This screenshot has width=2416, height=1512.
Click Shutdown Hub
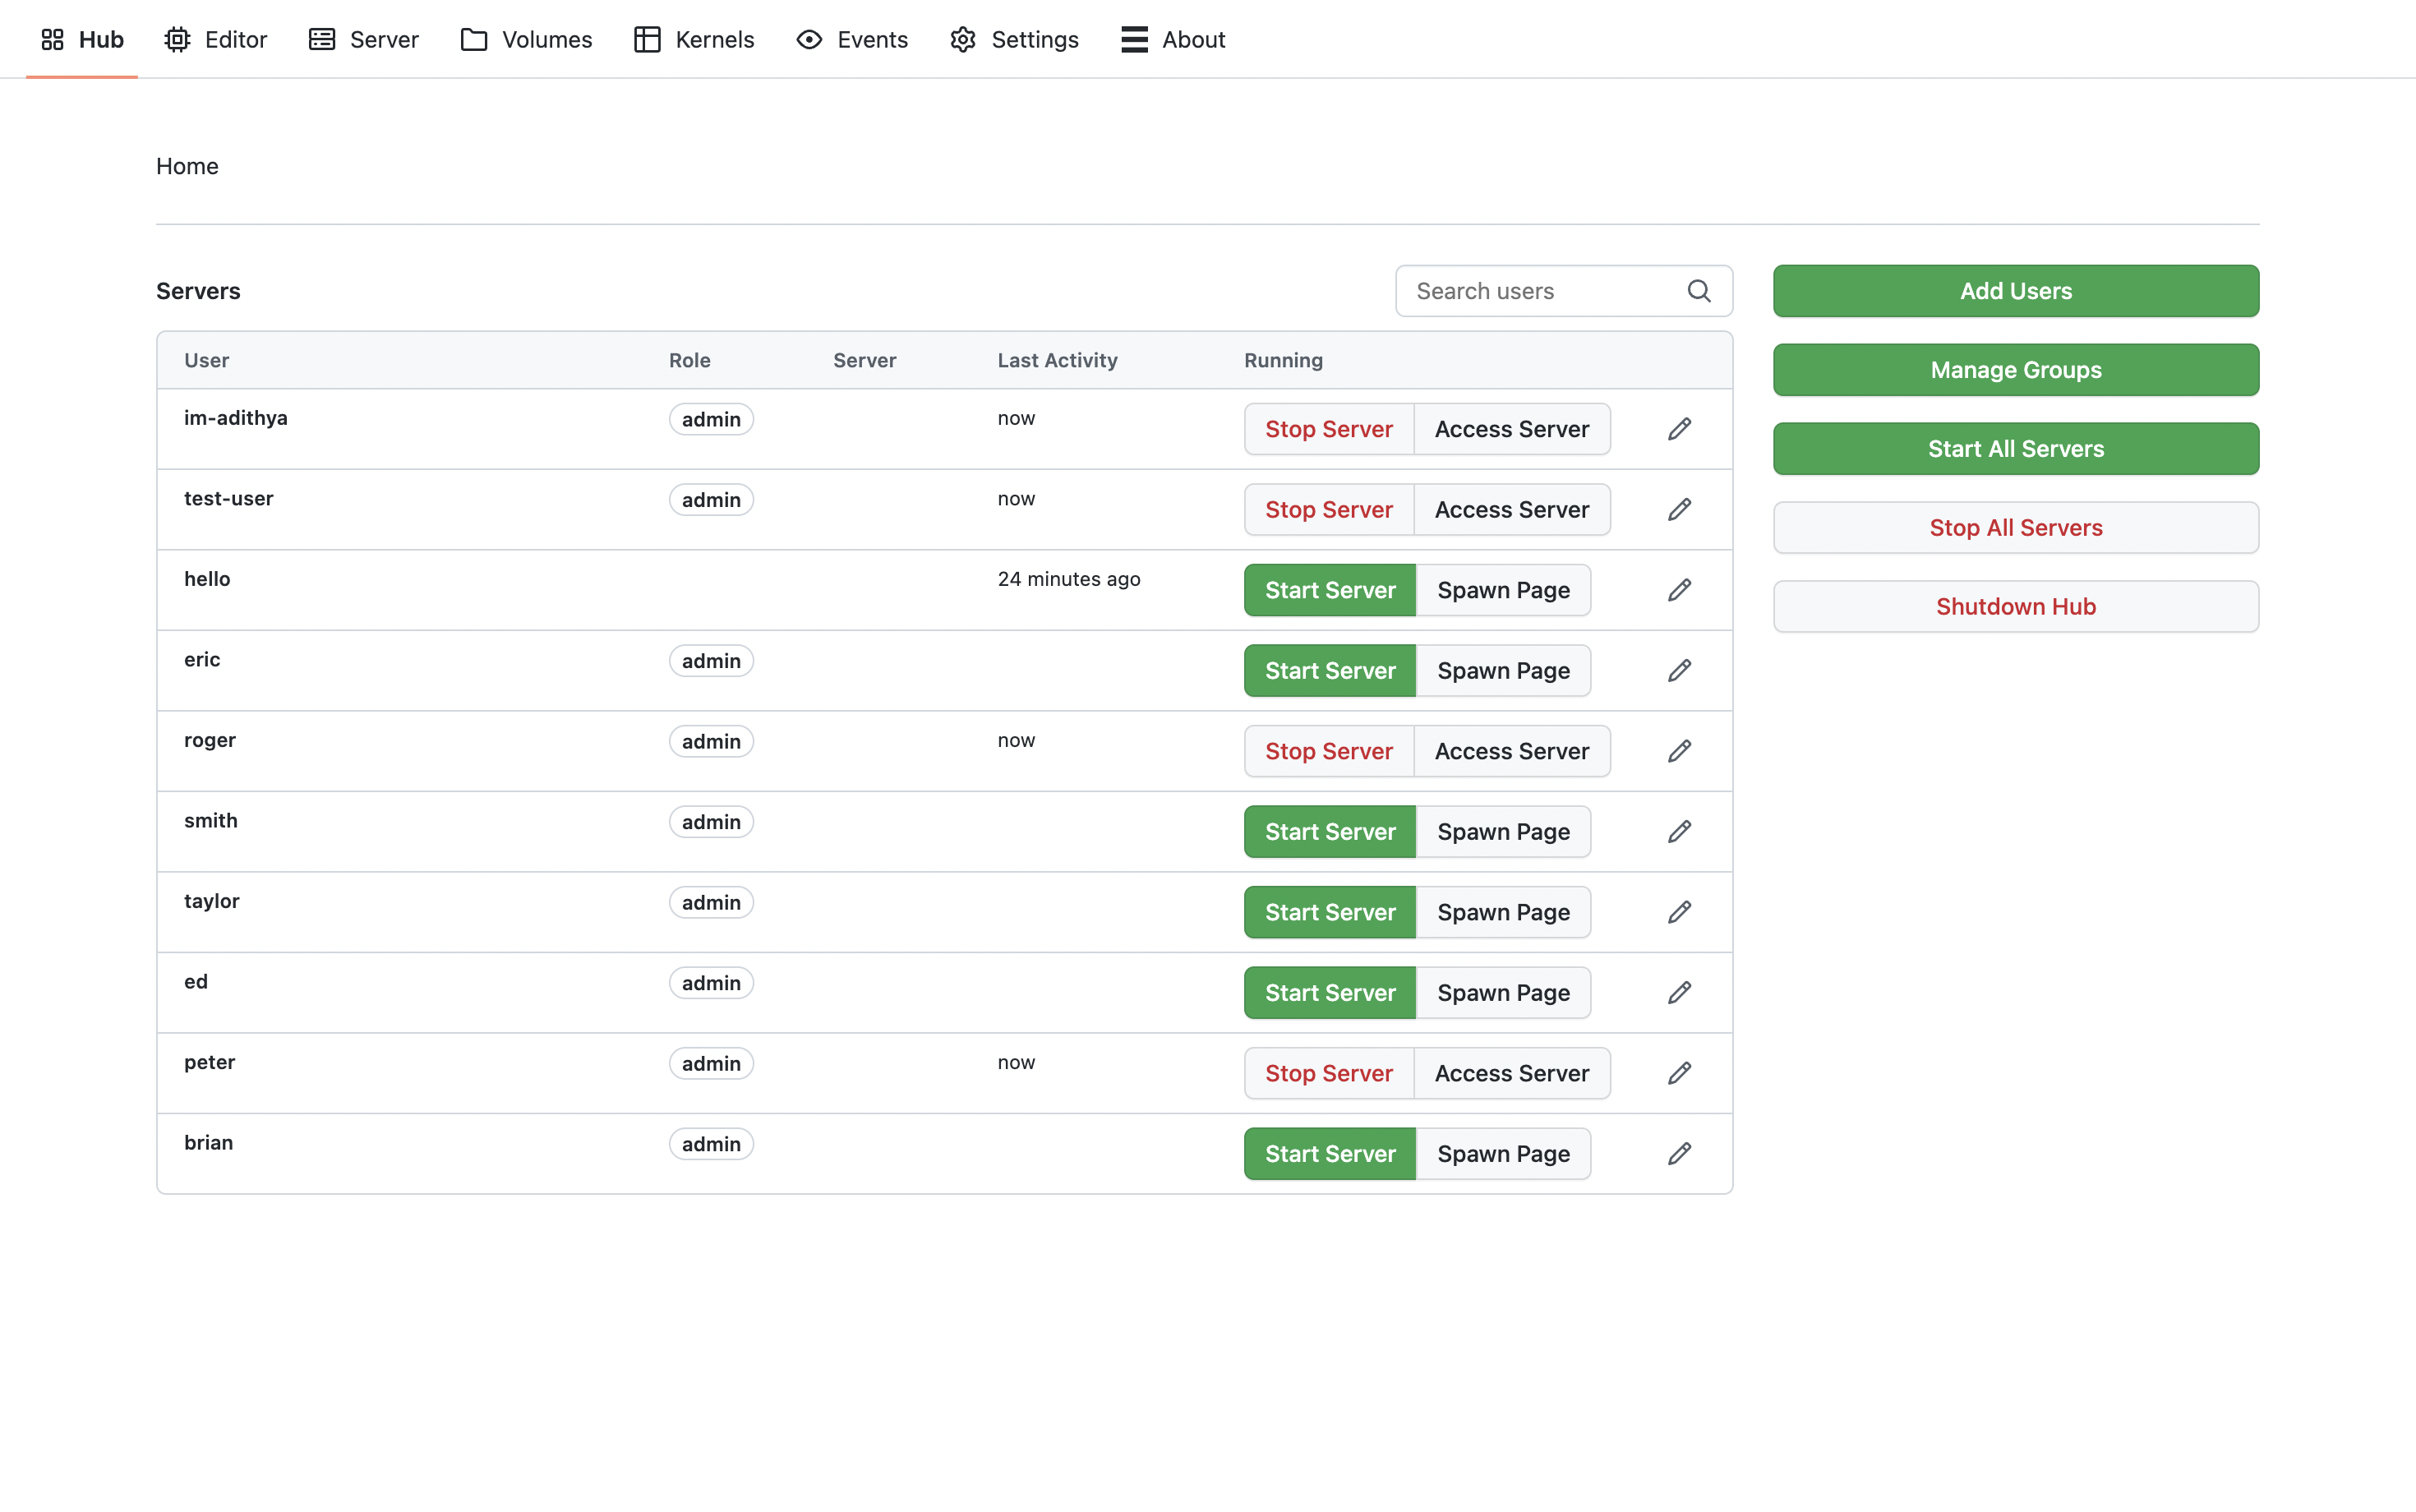[x=2015, y=606]
